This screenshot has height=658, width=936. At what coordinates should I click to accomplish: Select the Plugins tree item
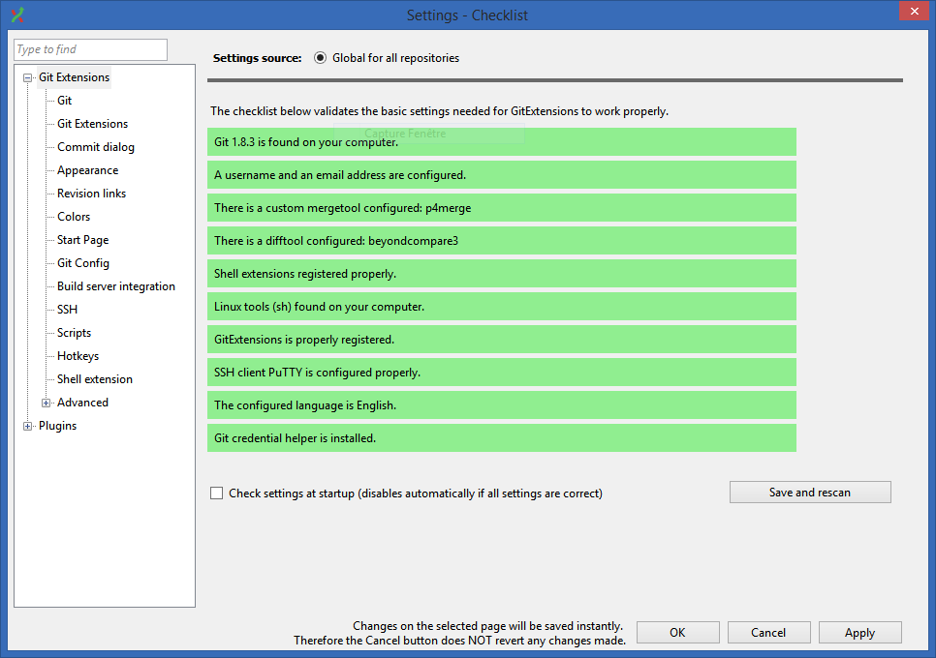(x=57, y=426)
